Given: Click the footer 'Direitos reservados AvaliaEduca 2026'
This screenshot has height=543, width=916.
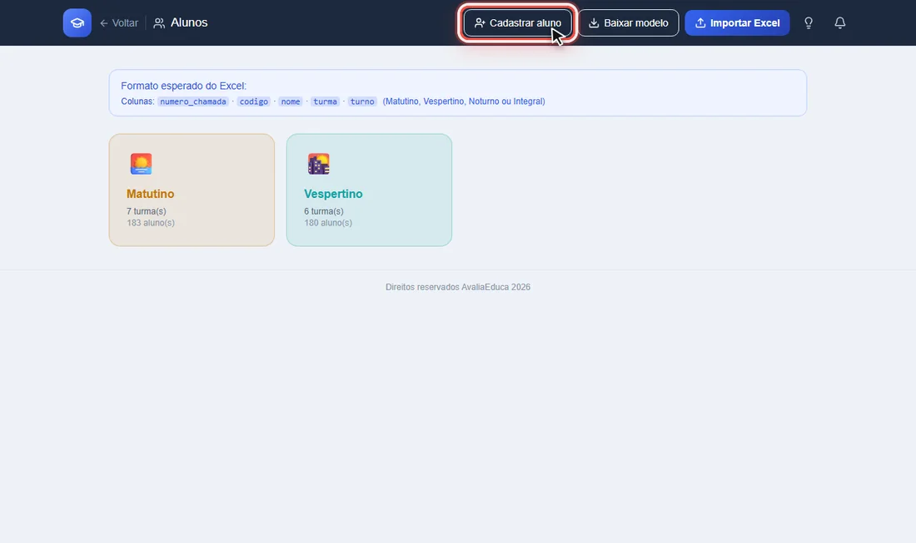Looking at the screenshot, I should (x=458, y=287).
